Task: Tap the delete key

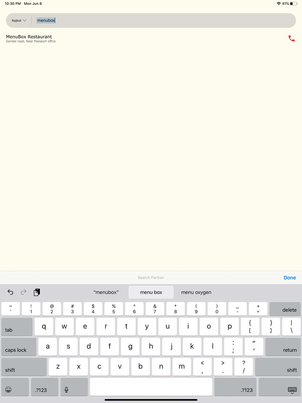Action: (x=285, y=309)
